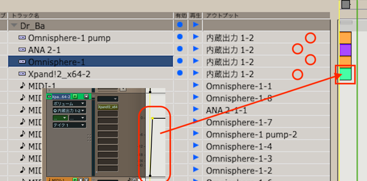Image resolution: width=367 pixels, height=181 pixels.
Task: Collapse the Dr_Ba track folder
Action: coord(14,25)
